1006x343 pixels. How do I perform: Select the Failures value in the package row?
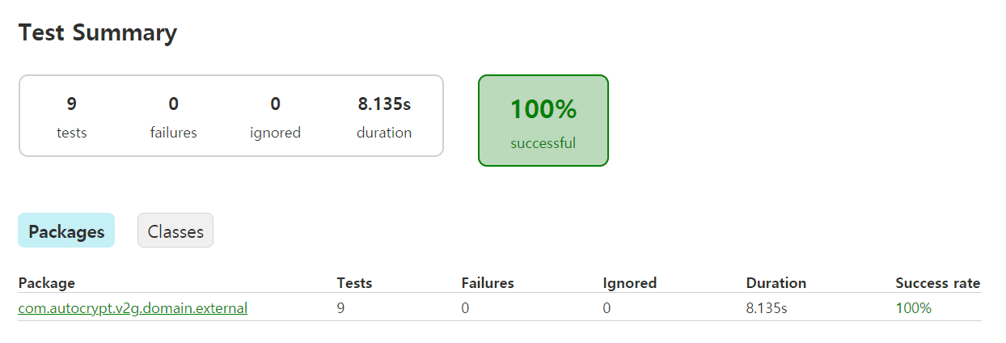[466, 308]
